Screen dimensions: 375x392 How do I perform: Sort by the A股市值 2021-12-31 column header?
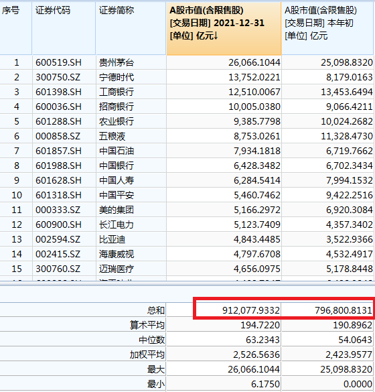coord(224,28)
